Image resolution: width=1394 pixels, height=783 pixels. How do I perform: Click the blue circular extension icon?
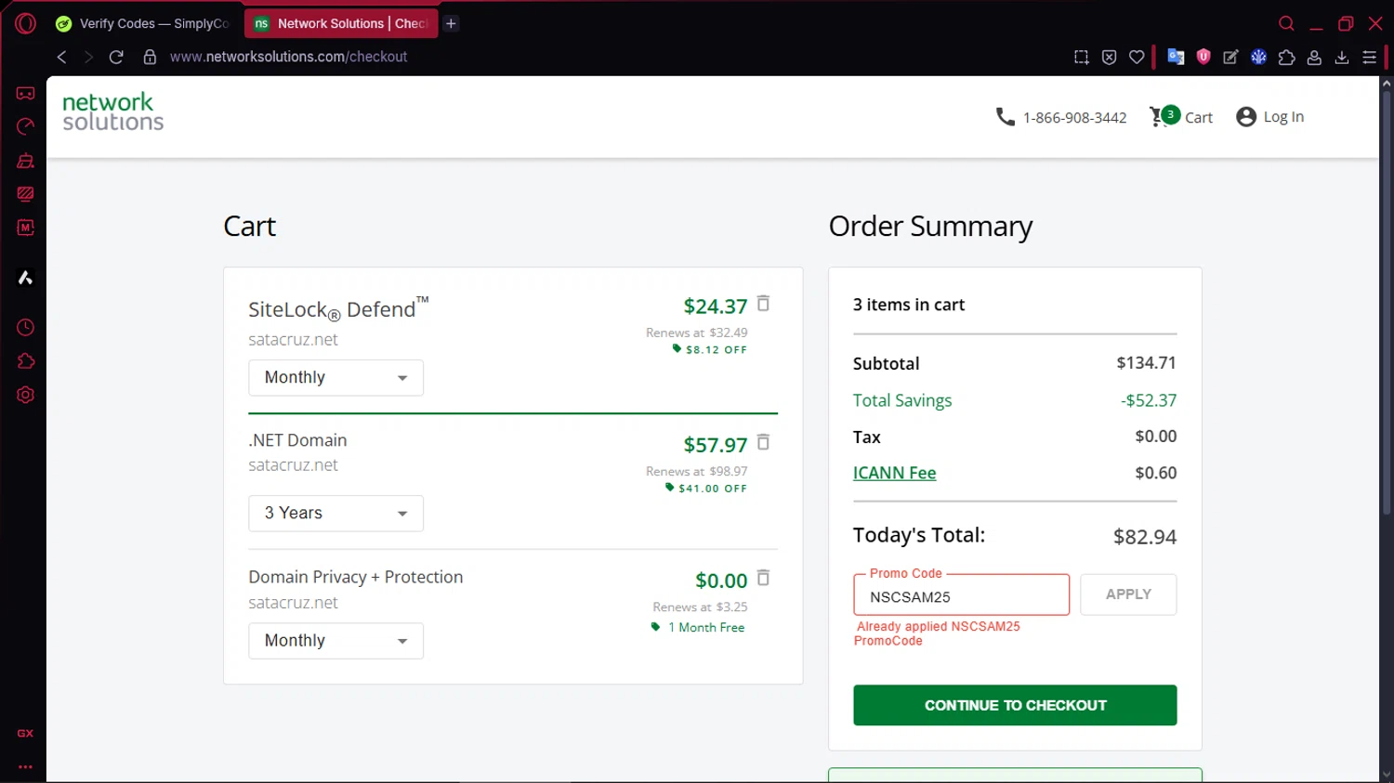tap(1258, 57)
